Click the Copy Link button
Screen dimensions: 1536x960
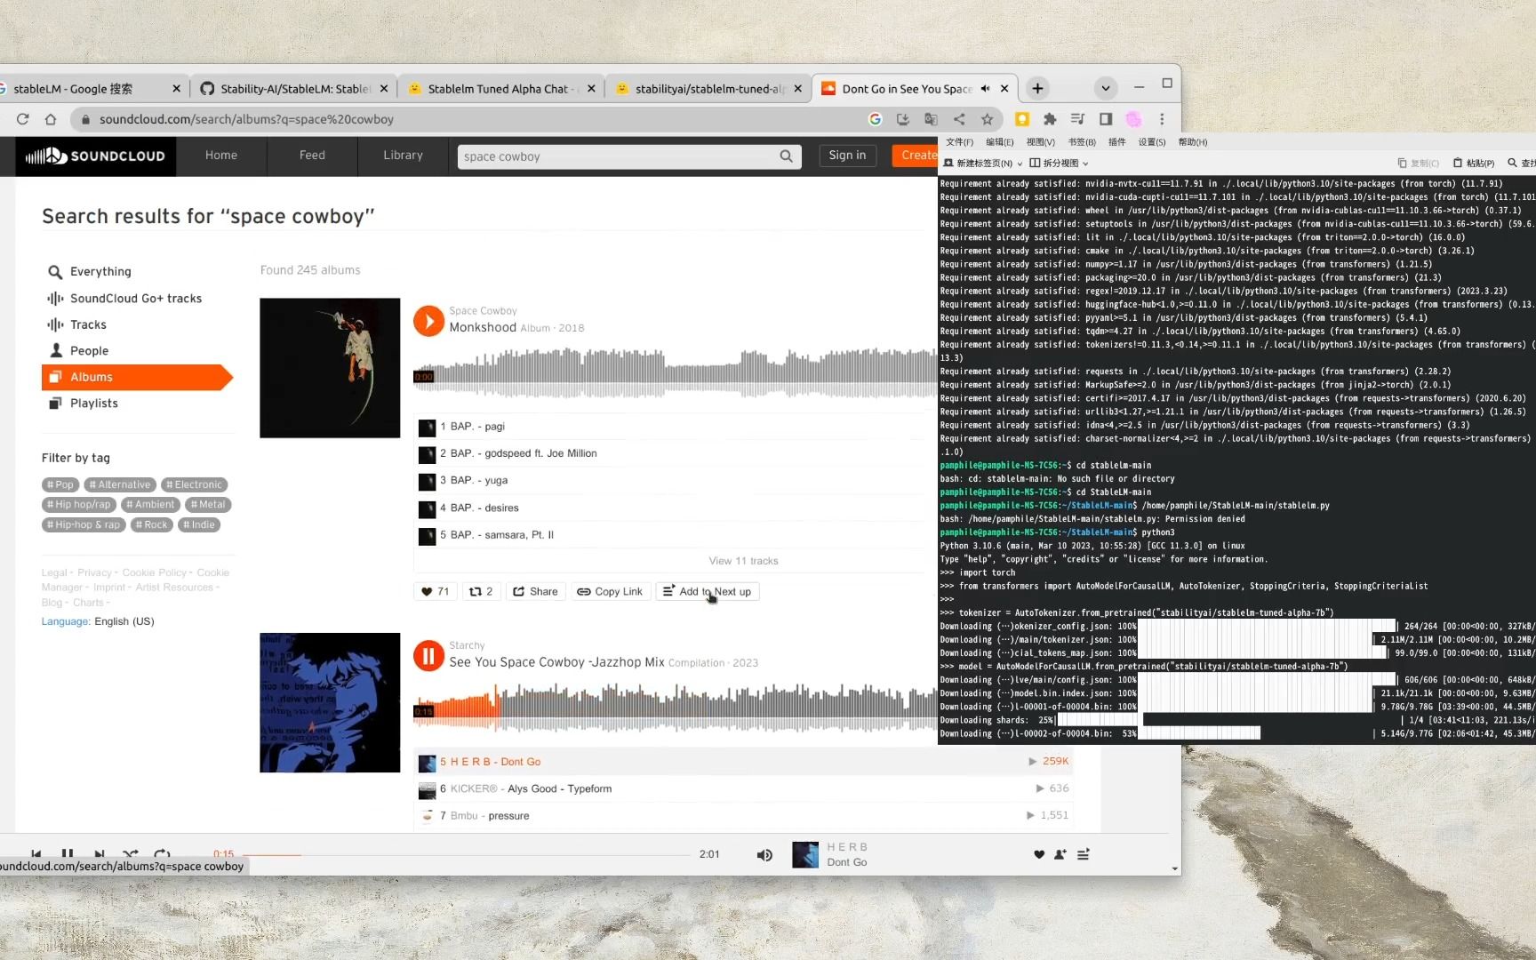(x=610, y=592)
